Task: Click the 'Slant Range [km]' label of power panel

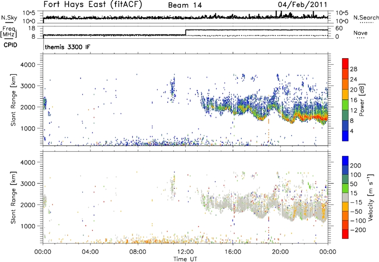Action: 13,100
